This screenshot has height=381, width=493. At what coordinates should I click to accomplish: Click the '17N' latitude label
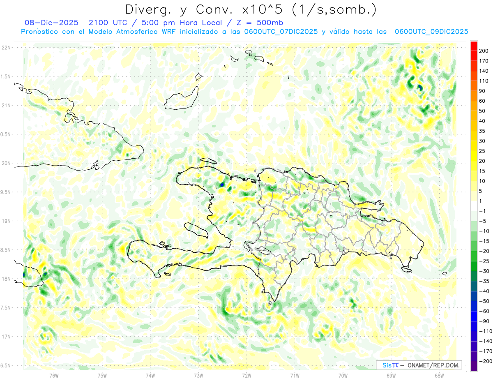6,337
